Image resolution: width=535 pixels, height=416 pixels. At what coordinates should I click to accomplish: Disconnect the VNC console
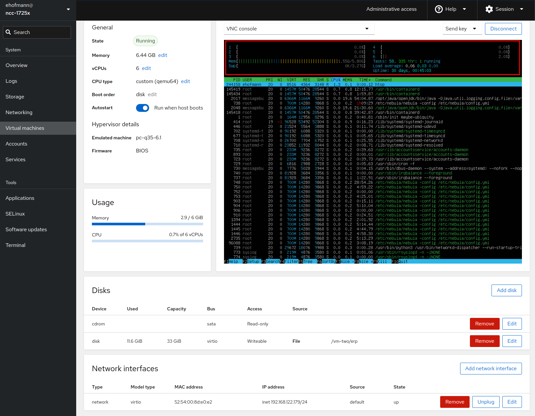503,29
